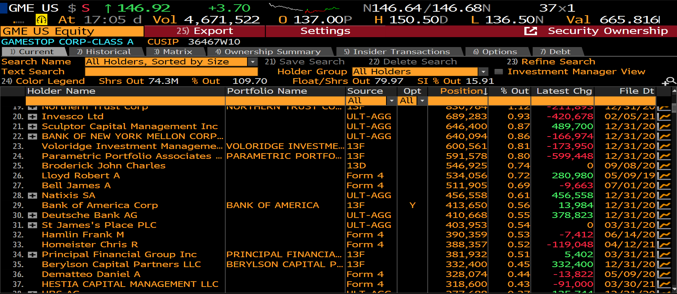Sort by Position column header

coord(464,91)
